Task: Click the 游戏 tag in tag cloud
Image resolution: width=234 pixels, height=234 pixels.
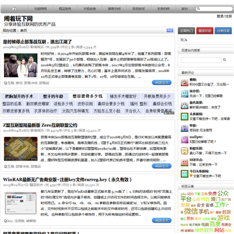Action: 223,217
